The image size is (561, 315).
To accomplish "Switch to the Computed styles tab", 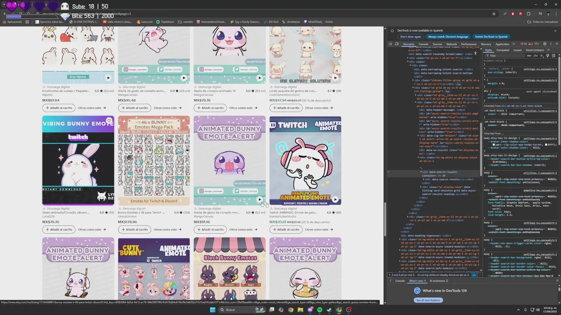I will [503, 50].
